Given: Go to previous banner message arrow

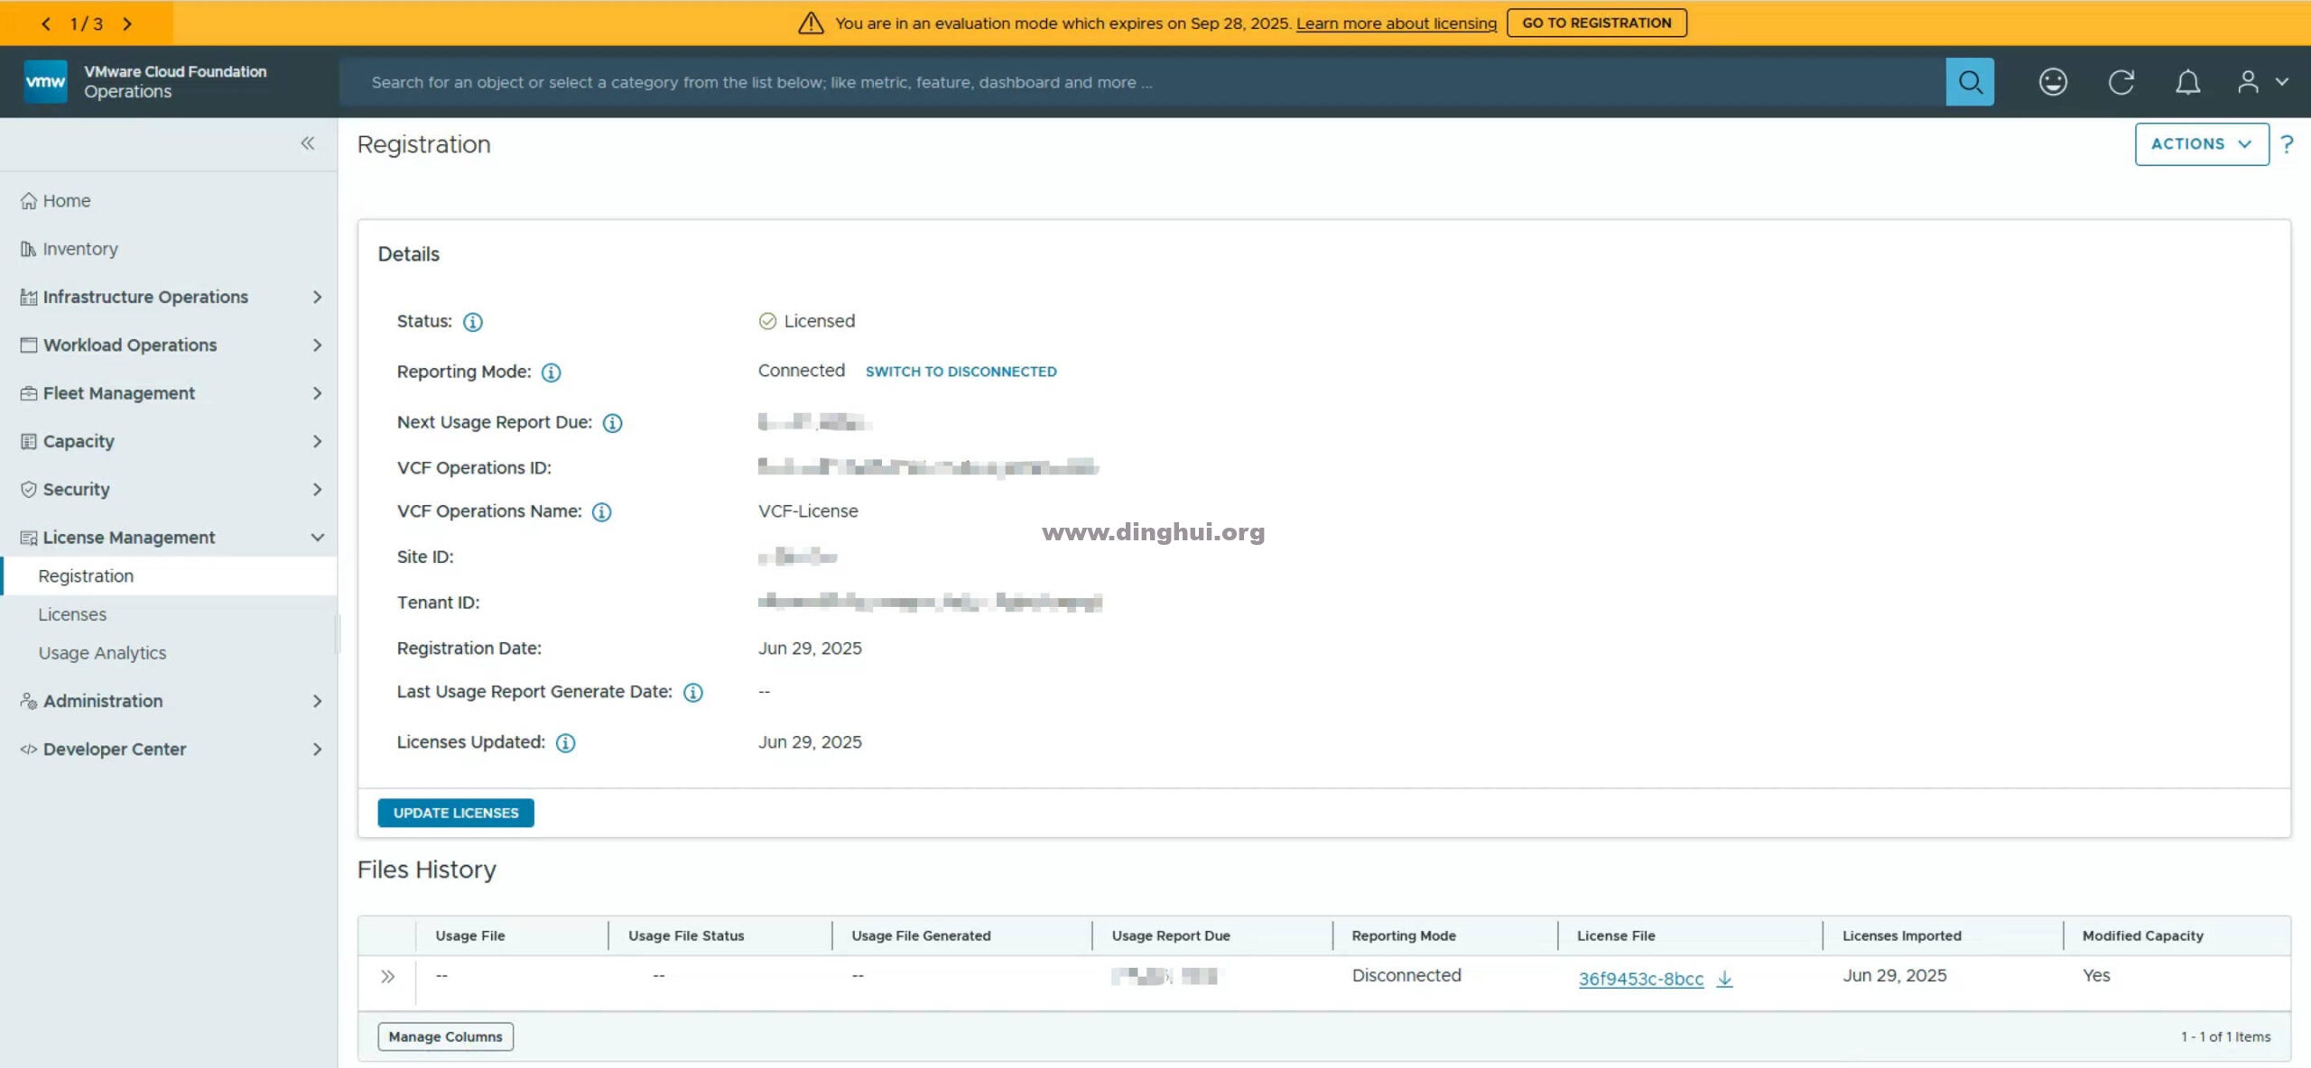Looking at the screenshot, I should (x=45, y=23).
